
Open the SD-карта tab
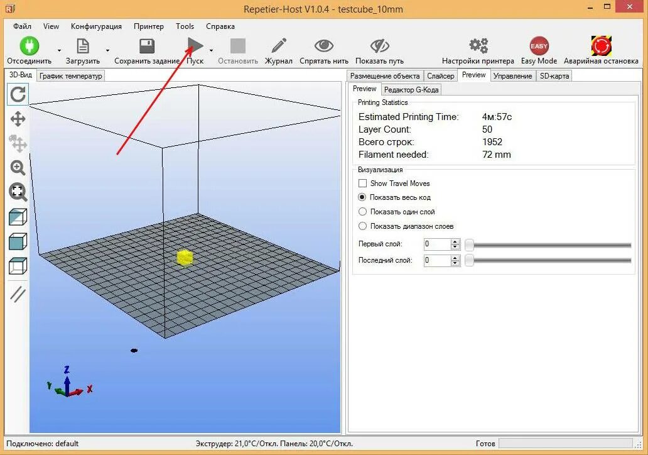tap(554, 76)
